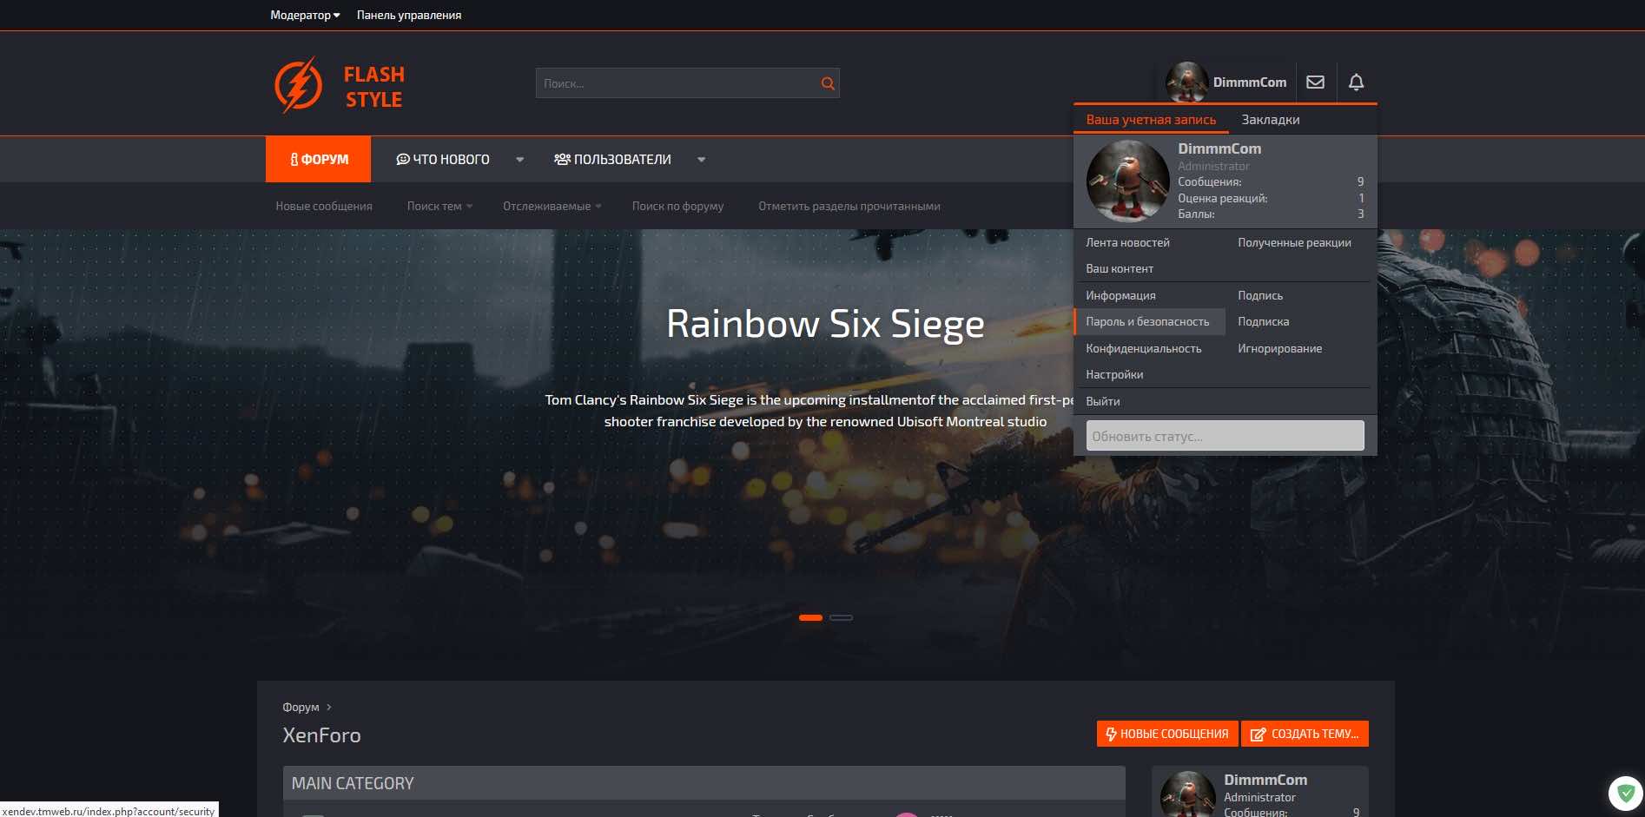Select the second slider indicator dot
The width and height of the screenshot is (1645, 817).
point(841,617)
